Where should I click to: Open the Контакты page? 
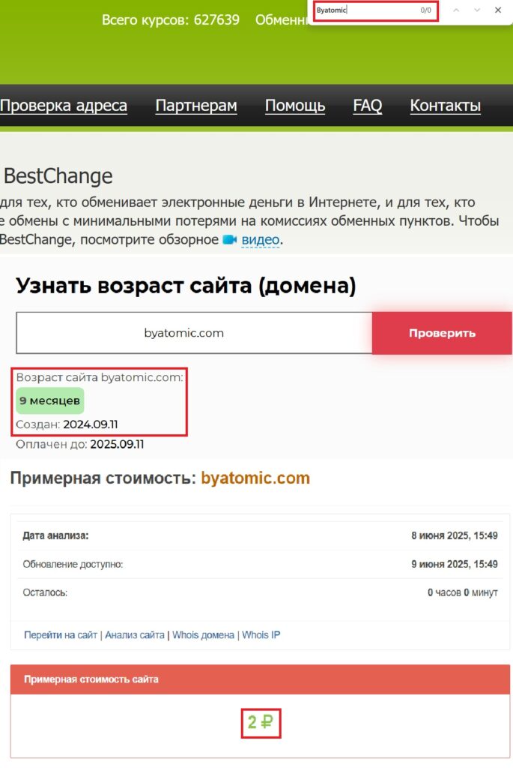[x=445, y=106]
